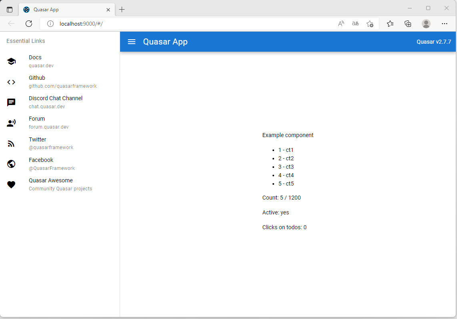Screen dimensions: 457x319
Task: Minimize the browser window
Action: coord(410,8)
